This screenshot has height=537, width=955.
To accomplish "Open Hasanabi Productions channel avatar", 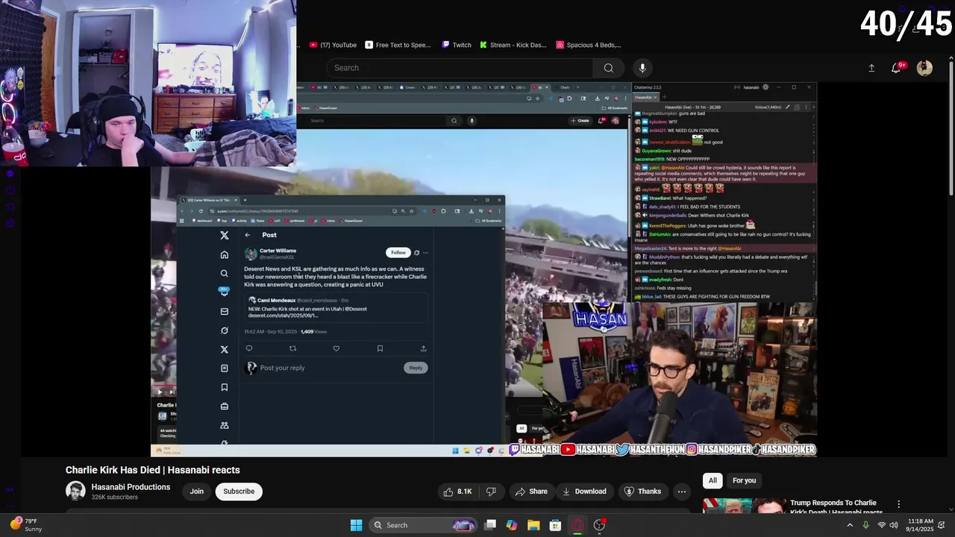I will (75, 491).
